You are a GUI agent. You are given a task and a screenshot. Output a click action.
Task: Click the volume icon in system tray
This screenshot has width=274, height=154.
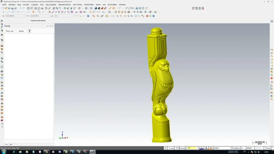(x=259, y=152)
